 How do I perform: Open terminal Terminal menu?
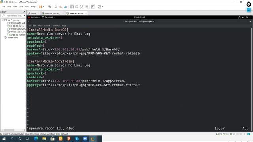[56, 26]
